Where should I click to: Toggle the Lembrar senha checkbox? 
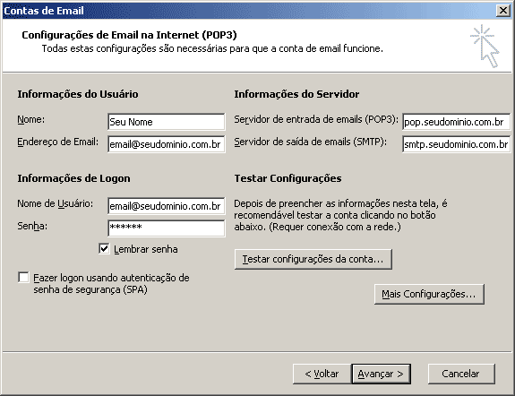click(x=104, y=249)
